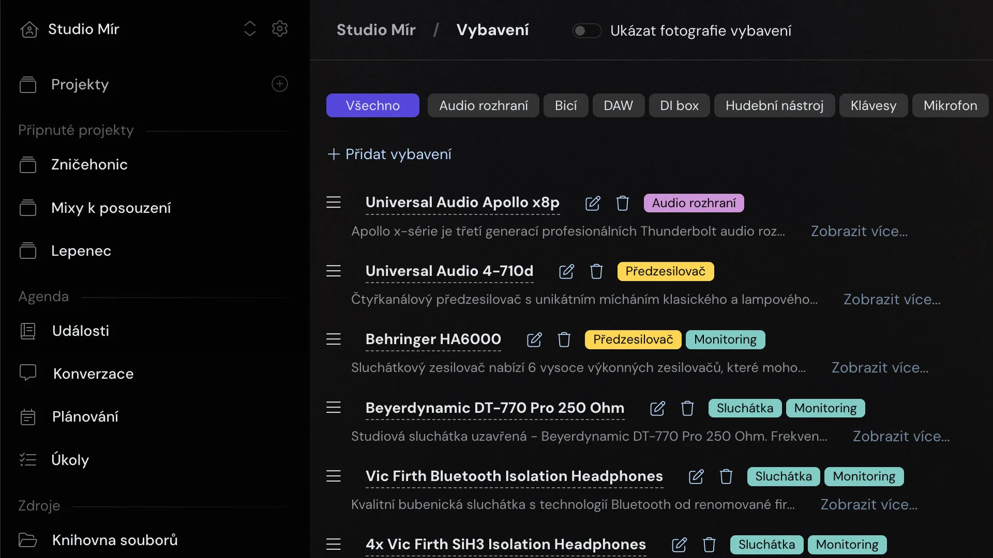Click Beyerdynamic DT-770 reorder handle

tap(334, 407)
